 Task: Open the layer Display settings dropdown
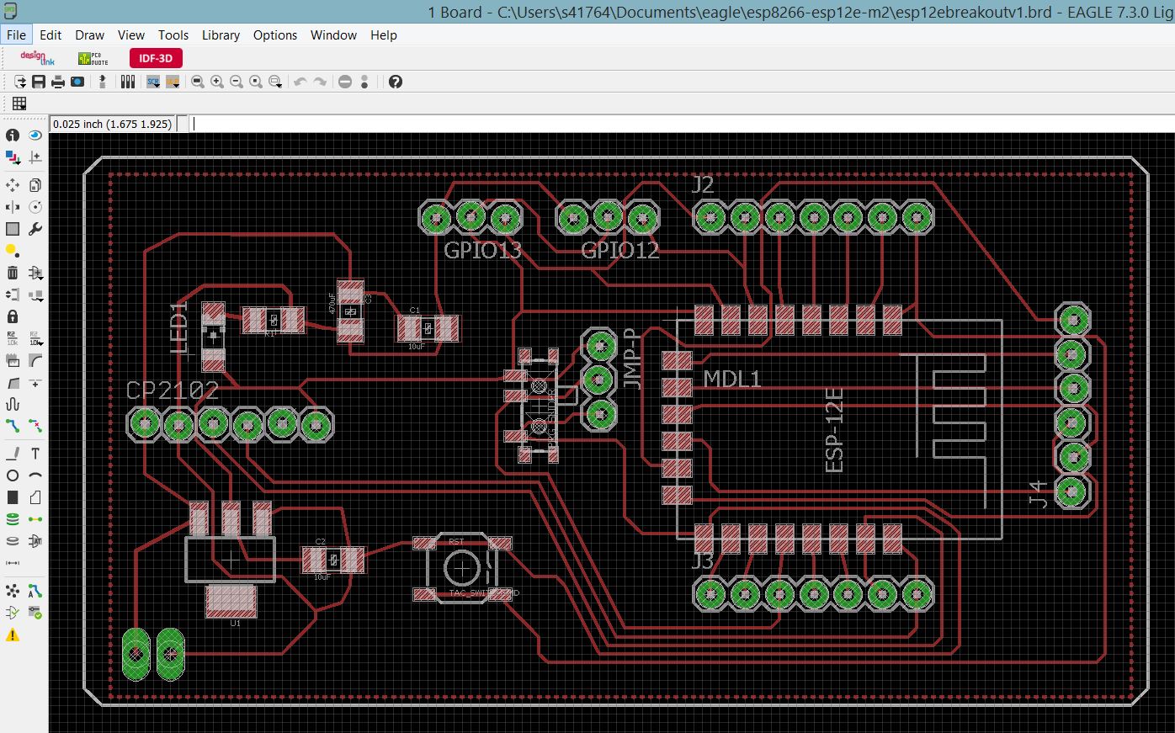13,157
